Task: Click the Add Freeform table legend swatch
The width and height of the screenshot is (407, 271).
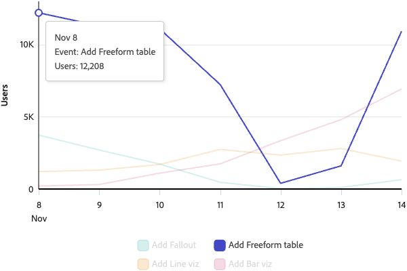Action: [x=220, y=245]
